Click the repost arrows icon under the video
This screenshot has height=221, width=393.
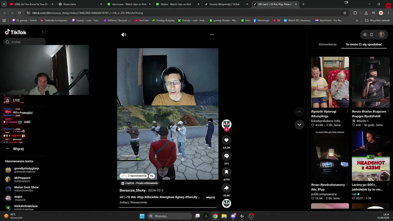coord(152,176)
